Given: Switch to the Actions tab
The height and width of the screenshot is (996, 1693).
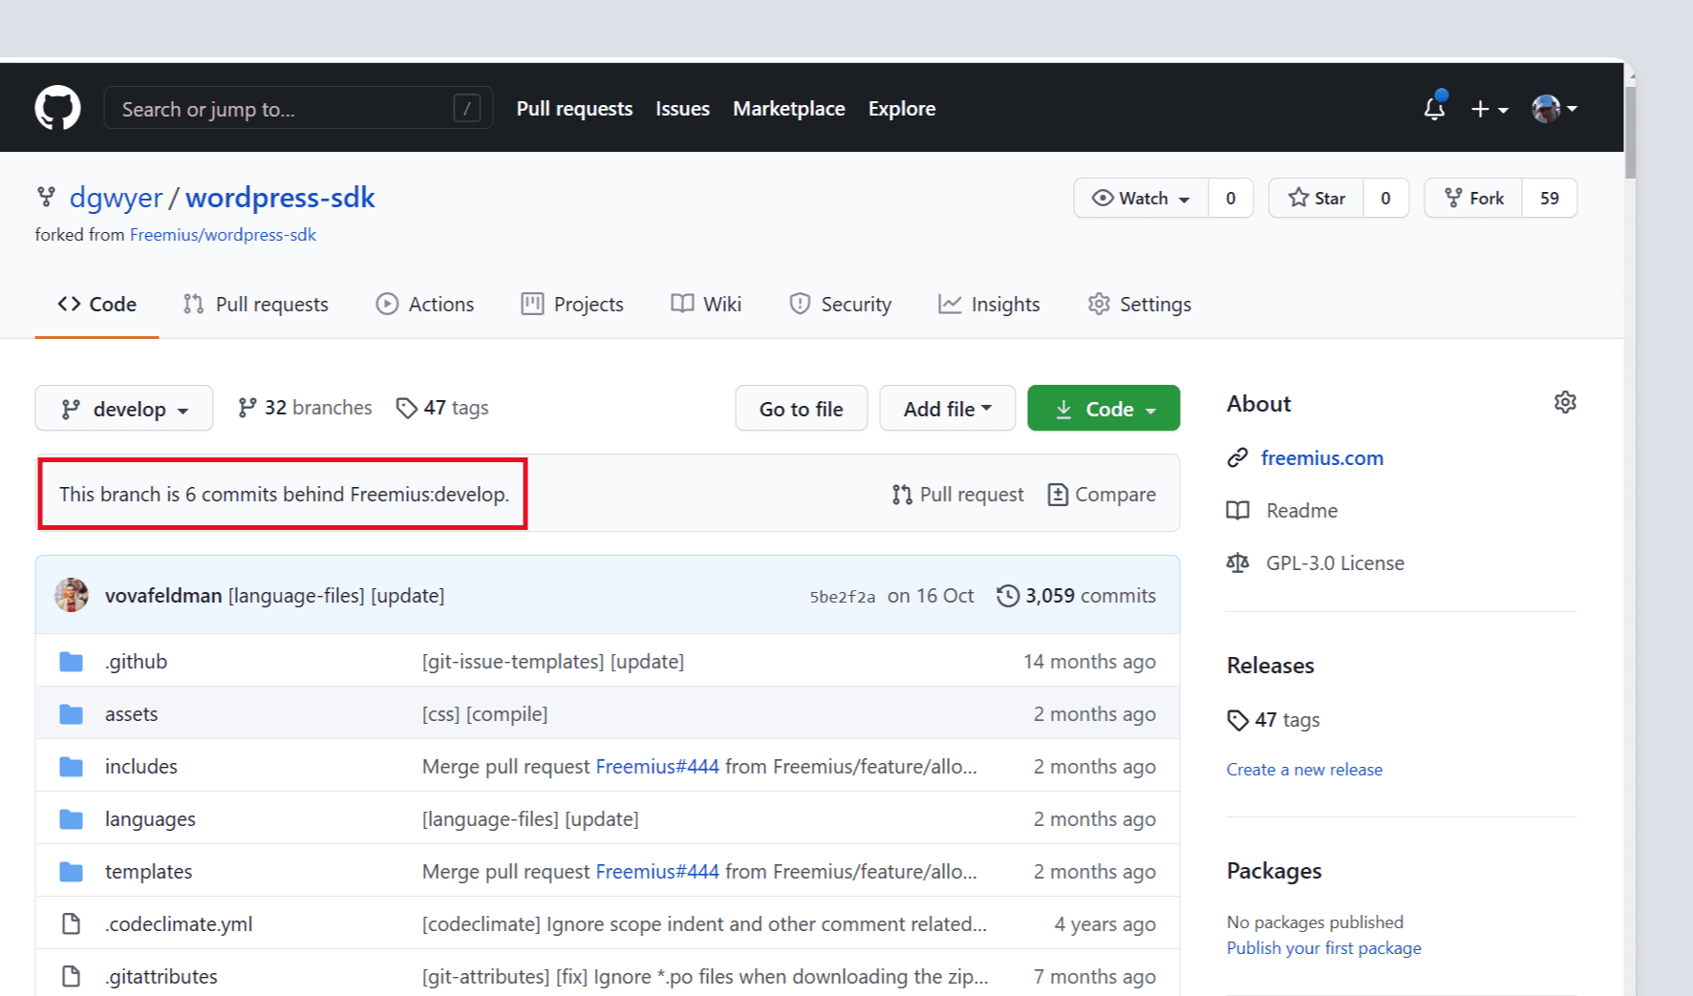Looking at the screenshot, I should point(425,304).
